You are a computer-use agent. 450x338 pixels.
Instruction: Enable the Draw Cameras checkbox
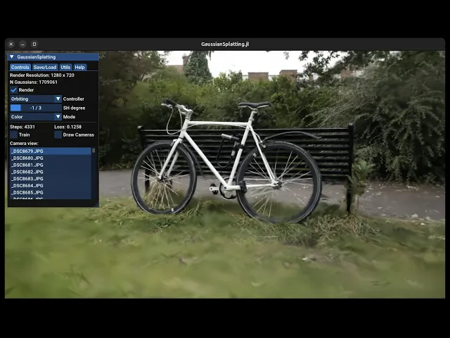point(58,134)
